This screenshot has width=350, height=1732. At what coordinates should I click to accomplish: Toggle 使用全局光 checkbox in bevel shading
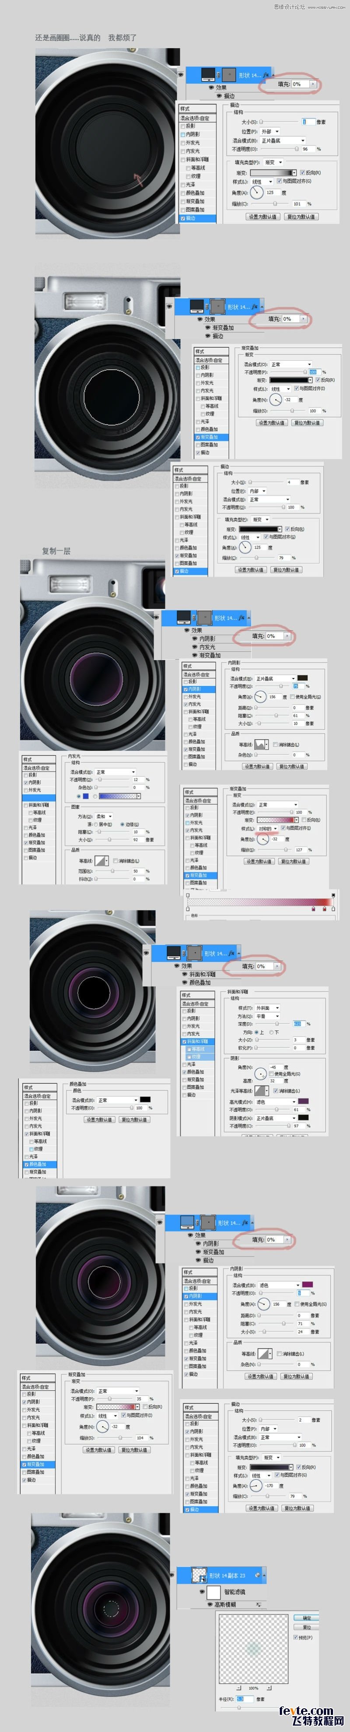tap(272, 1075)
